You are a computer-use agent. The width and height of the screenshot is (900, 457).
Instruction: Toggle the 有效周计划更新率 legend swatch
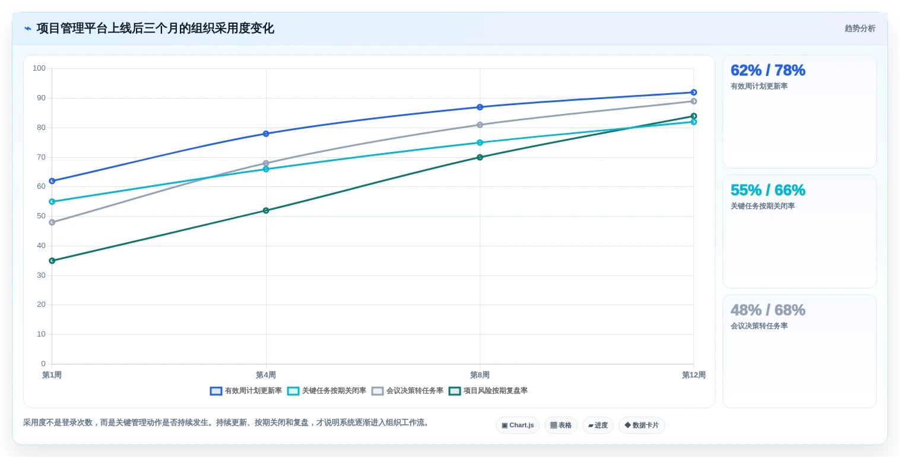(x=216, y=391)
